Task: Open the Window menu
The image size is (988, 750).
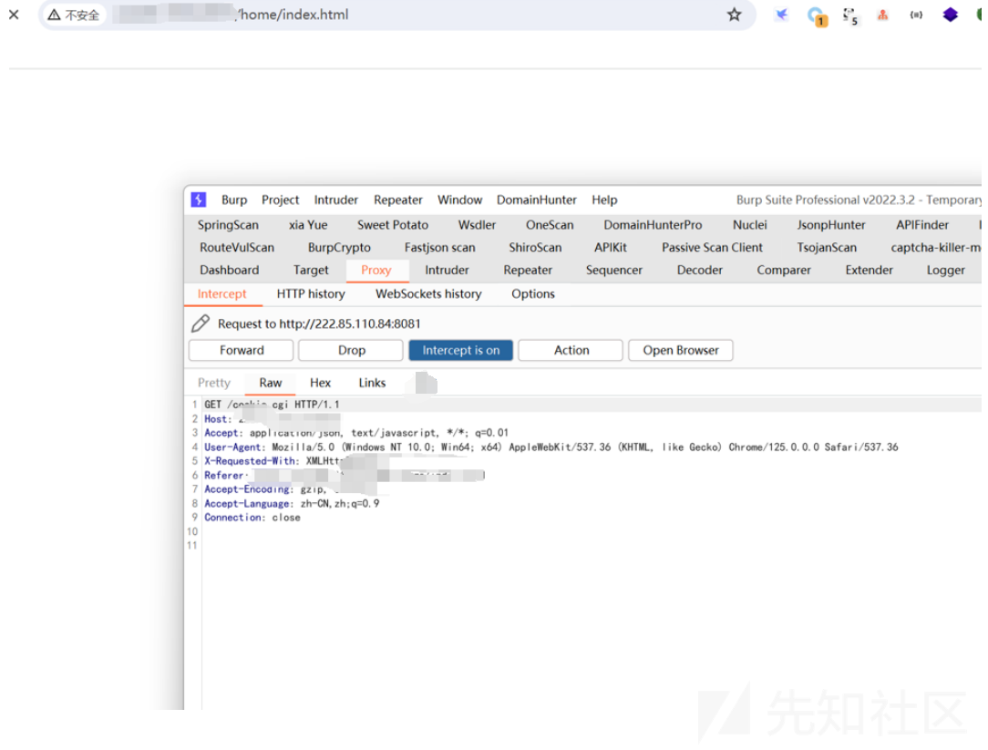Action: tap(460, 200)
